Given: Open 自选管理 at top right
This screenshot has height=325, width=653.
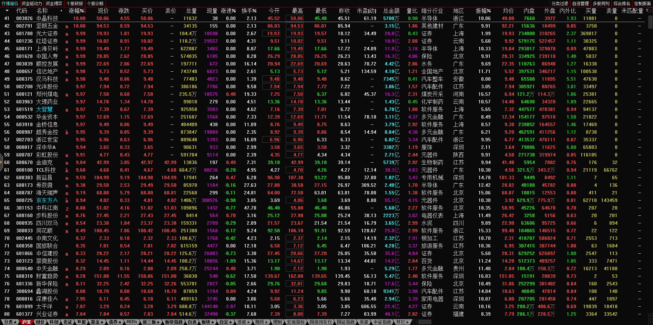Looking at the screenshot, I should tap(580, 3).
